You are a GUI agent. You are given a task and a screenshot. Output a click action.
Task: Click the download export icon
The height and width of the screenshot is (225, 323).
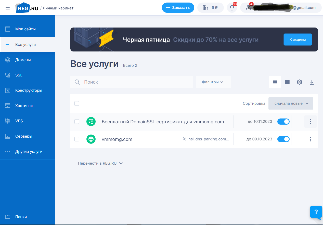pos(312,82)
